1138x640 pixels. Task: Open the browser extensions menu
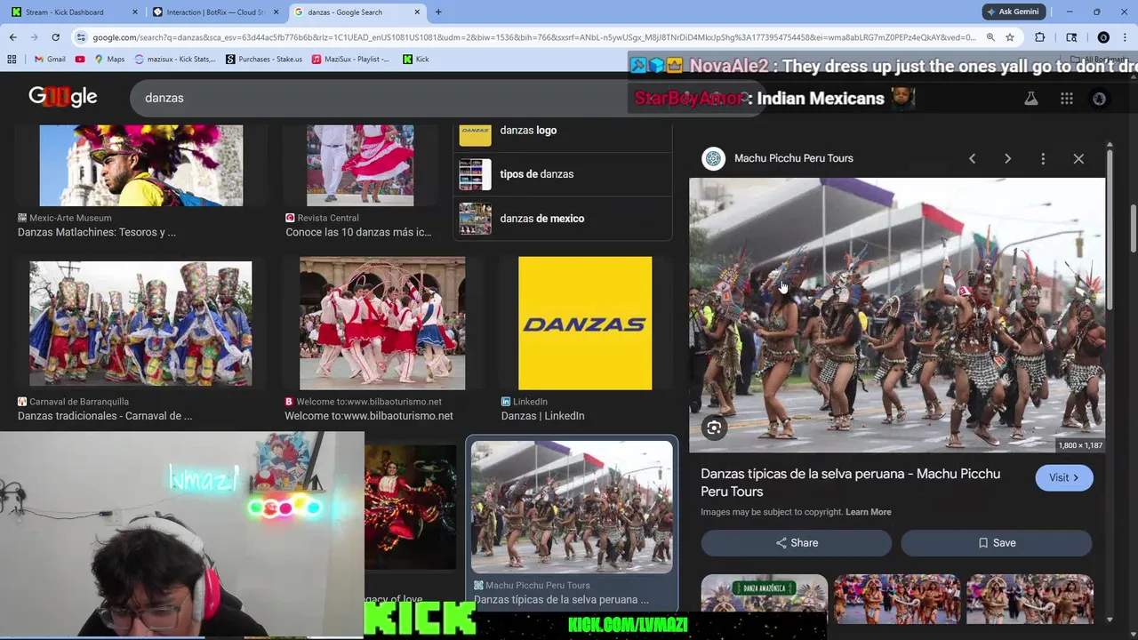1040,37
